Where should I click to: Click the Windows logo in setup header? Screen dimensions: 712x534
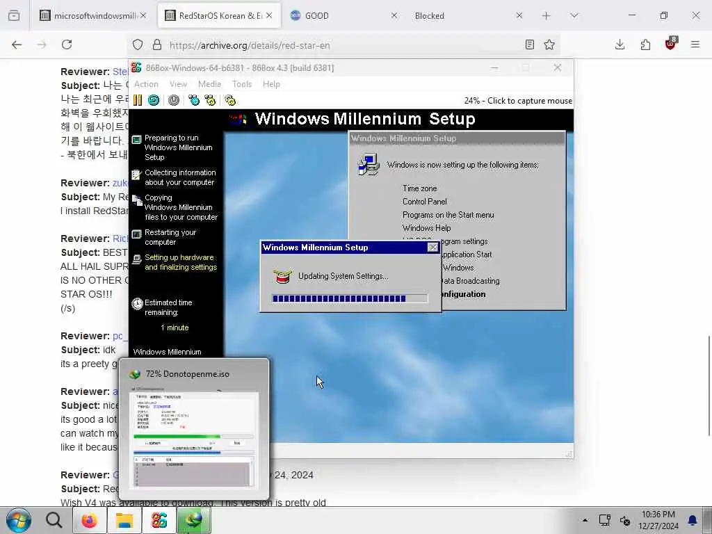point(238,119)
